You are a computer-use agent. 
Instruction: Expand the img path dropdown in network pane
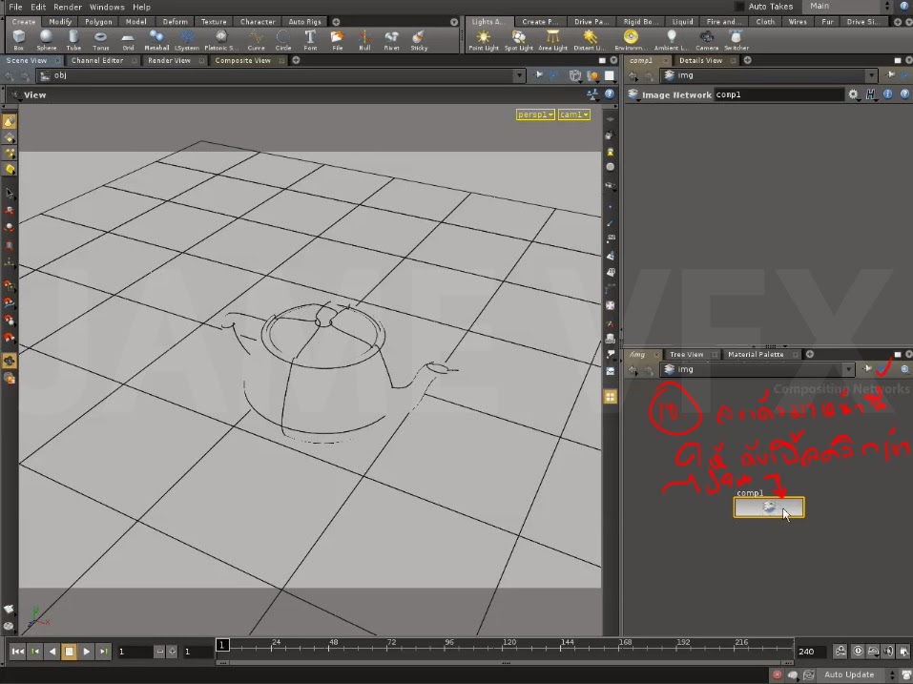coord(848,369)
